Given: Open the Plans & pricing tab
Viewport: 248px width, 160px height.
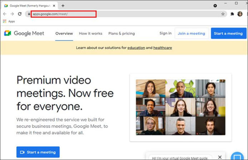Looking at the screenshot, I should click(x=121, y=33).
